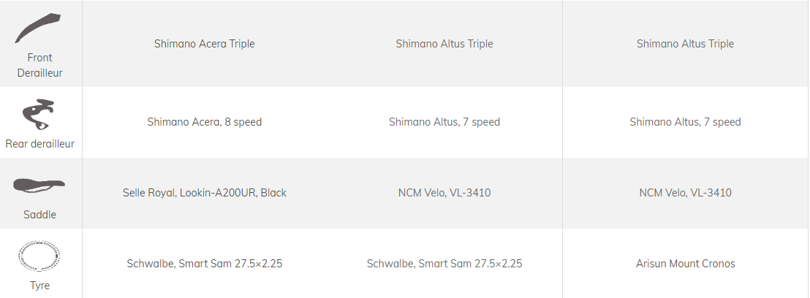Click the rightmost Shimano Altus Triple cell
This screenshot has height=298, width=810.
click(685, 44)
